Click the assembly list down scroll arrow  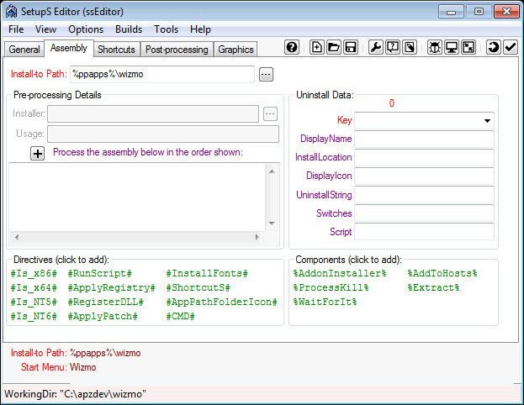(x=272, y=224)
